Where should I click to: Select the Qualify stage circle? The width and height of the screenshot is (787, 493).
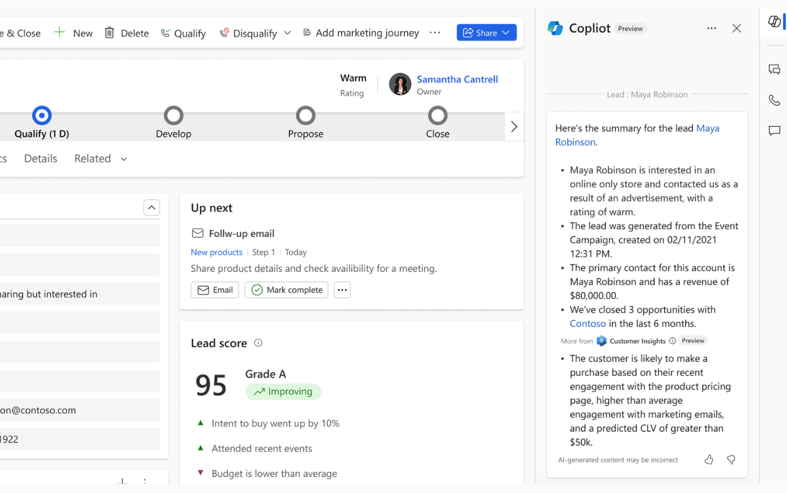(x=42, y=115)
